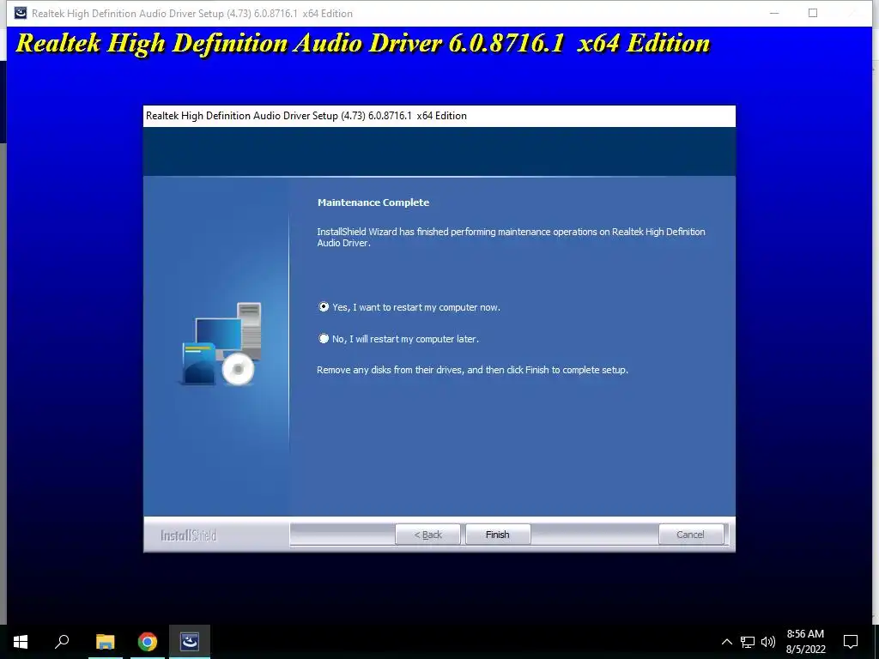Activate the Realtek setup taskbar icon
Image resolution: width=879 pixels, height=659 pixels.
tap(190, 642)
